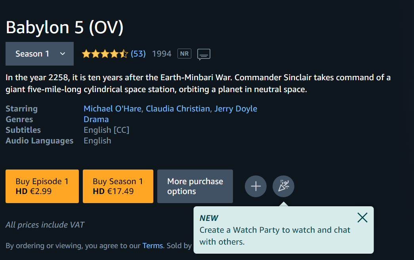414x260 pixels.
Task: Click the NR rating badge
Action: (184, 54)
